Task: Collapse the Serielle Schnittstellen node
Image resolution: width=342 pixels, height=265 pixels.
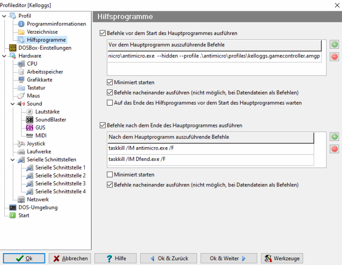Action: pos(13,159)
